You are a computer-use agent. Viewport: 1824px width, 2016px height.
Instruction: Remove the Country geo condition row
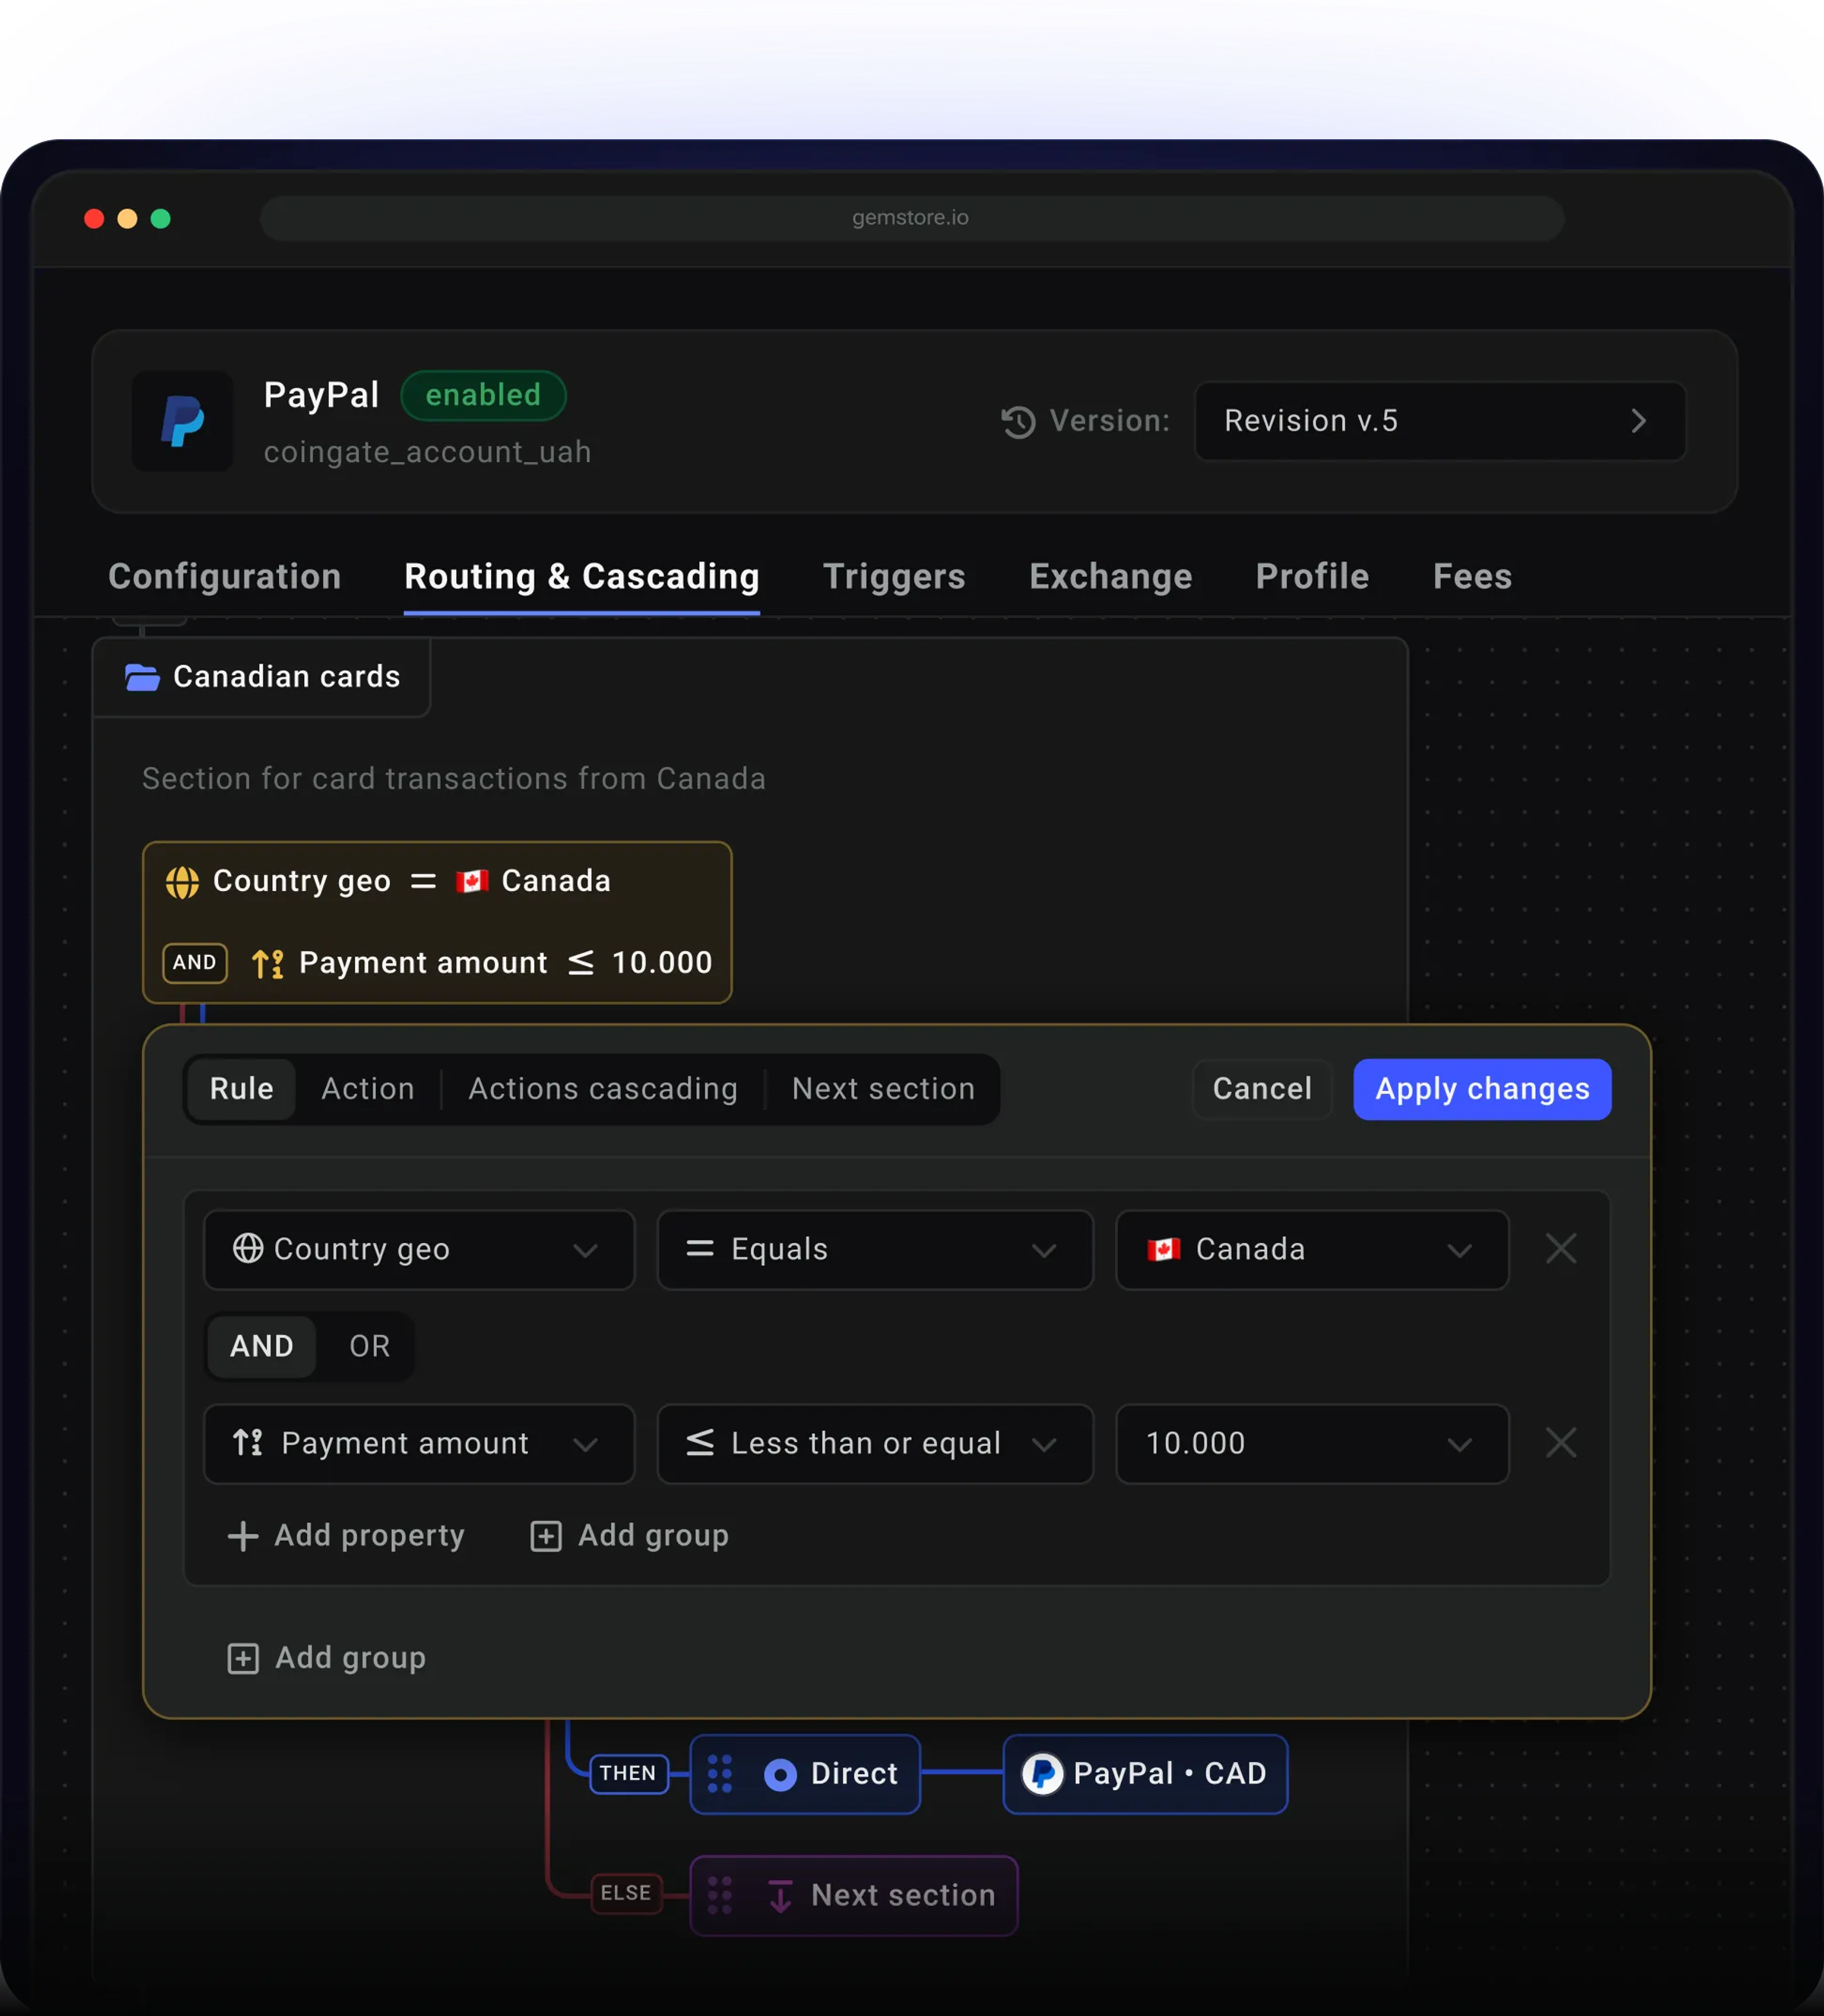coord(1561,1248)
